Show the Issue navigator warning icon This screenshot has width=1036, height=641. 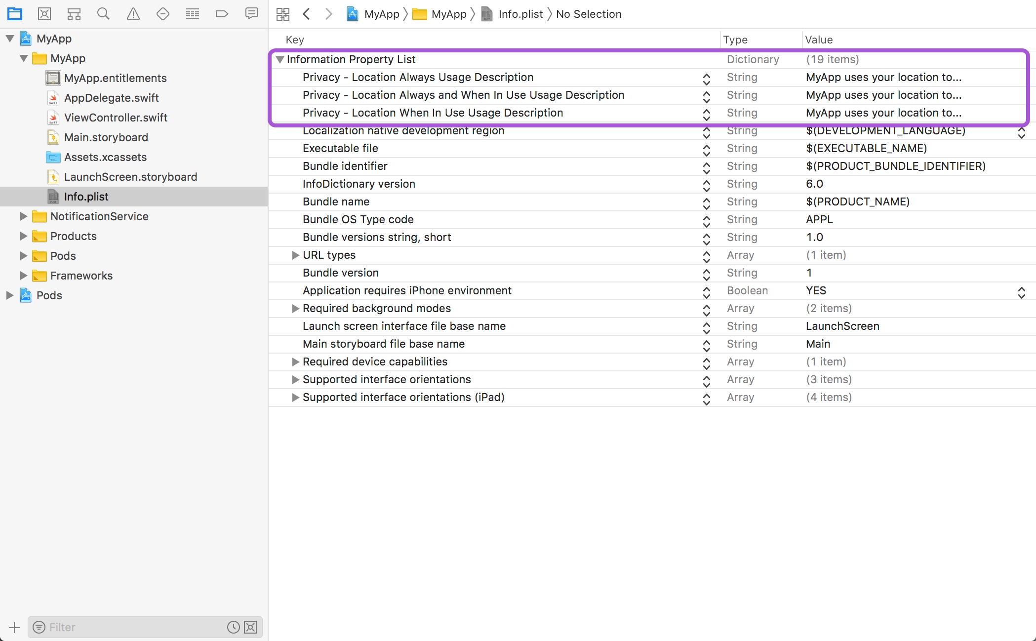(133, 14)
